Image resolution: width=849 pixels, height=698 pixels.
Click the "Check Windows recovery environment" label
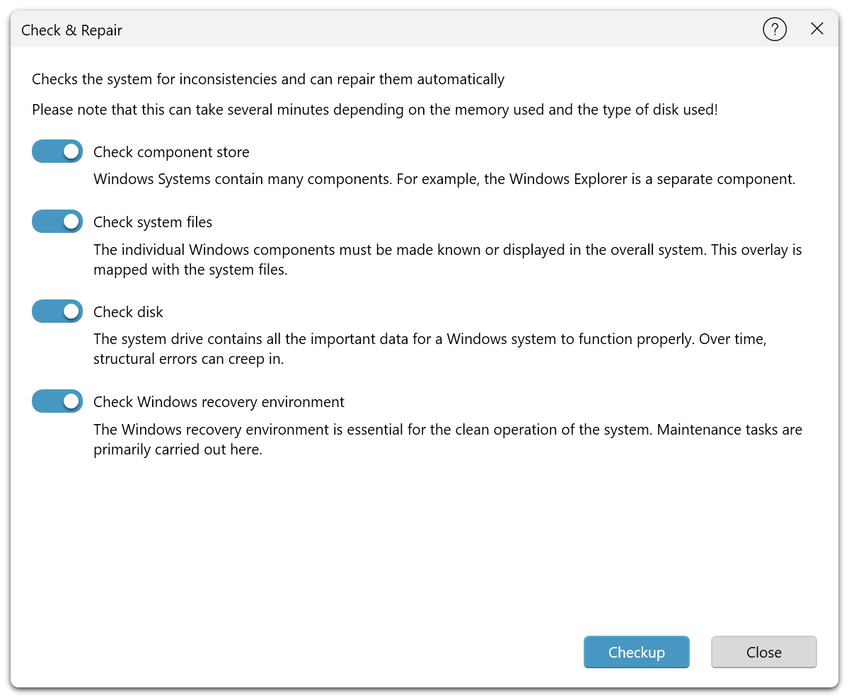click(x=219, y=402)
